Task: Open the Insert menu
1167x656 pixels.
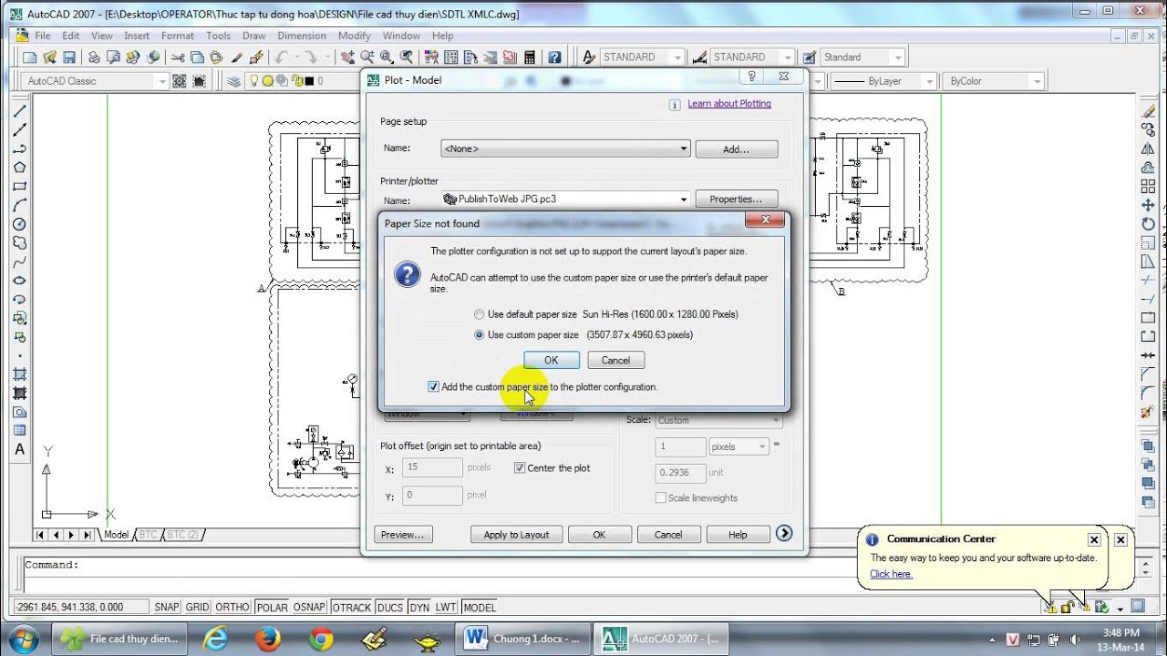Action: point(137,36)
